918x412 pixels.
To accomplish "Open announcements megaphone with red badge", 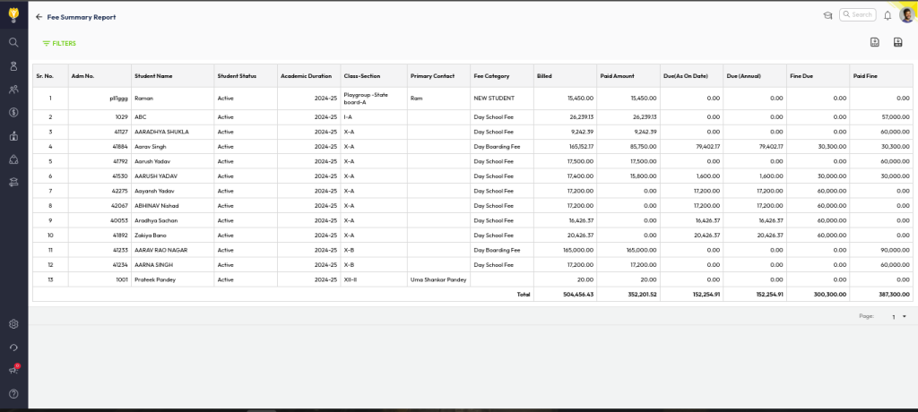I will pos(13,370).
